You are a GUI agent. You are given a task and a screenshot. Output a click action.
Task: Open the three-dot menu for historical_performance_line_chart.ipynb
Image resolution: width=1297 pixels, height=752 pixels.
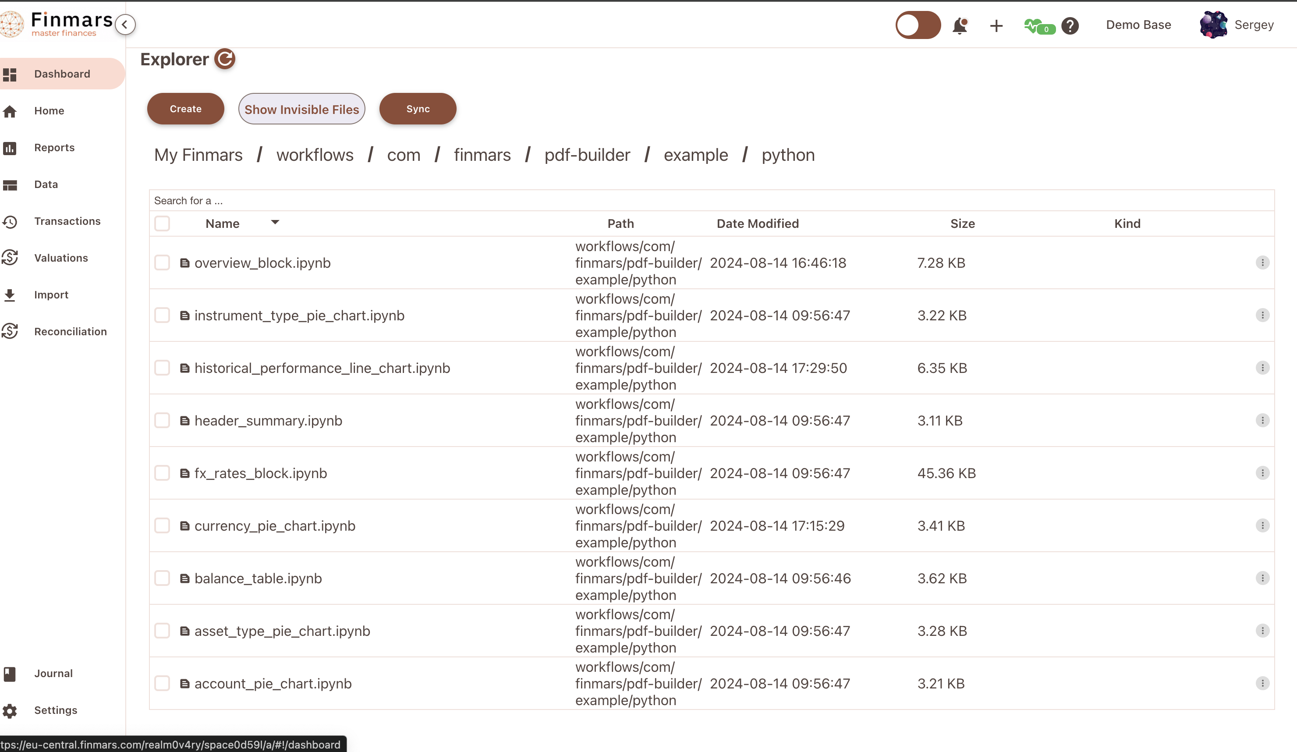[x=1262, y=368]
